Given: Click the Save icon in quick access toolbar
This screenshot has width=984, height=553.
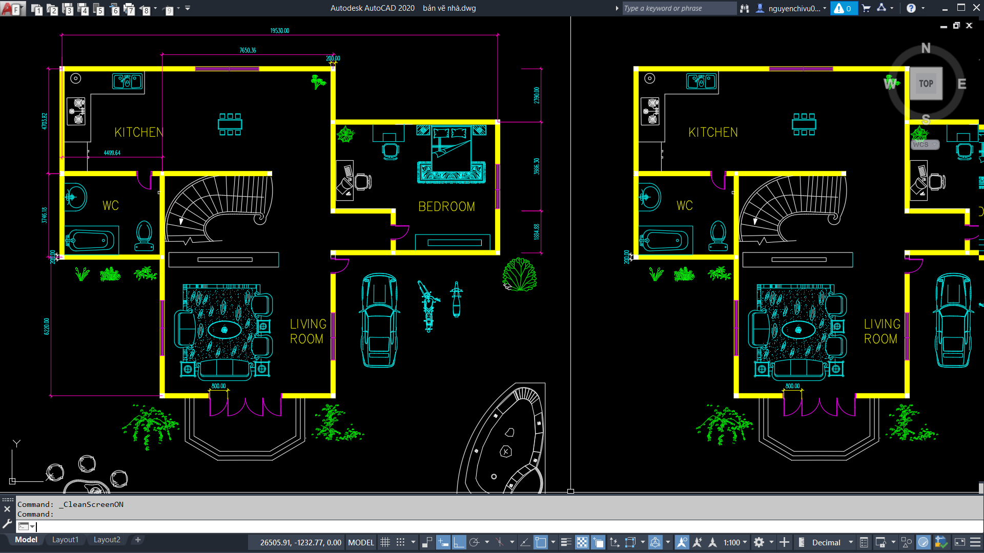Looking at the screenshot, I should (67, 8).
